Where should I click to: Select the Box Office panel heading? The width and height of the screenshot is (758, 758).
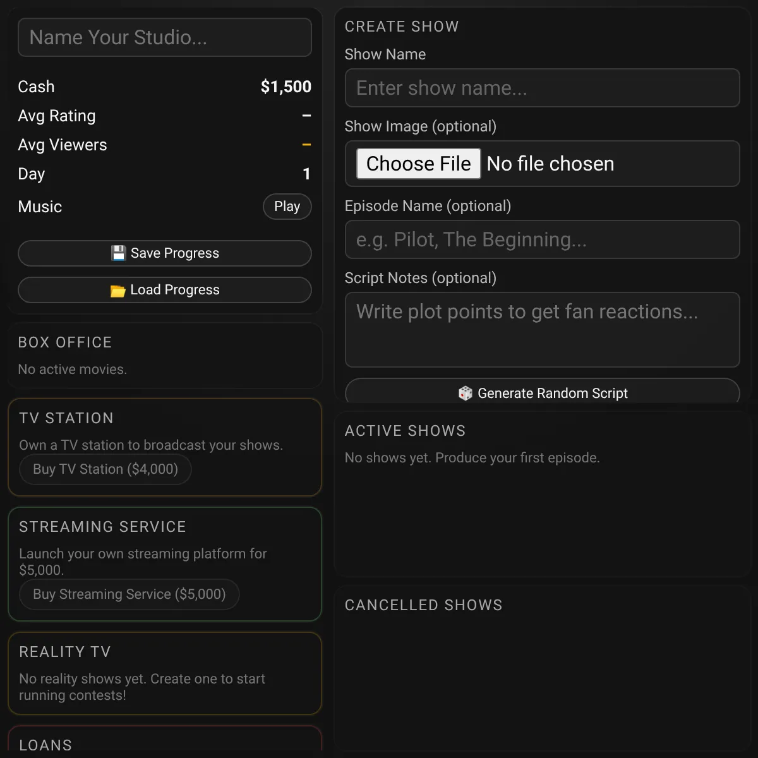(65, 342)
